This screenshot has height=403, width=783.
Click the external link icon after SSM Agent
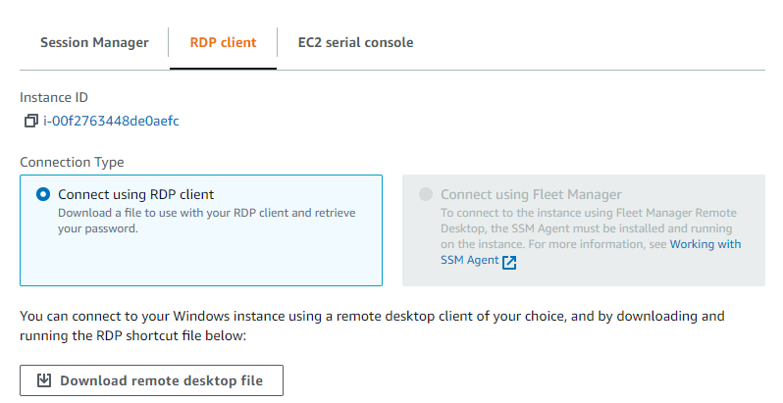coord(508,263)
